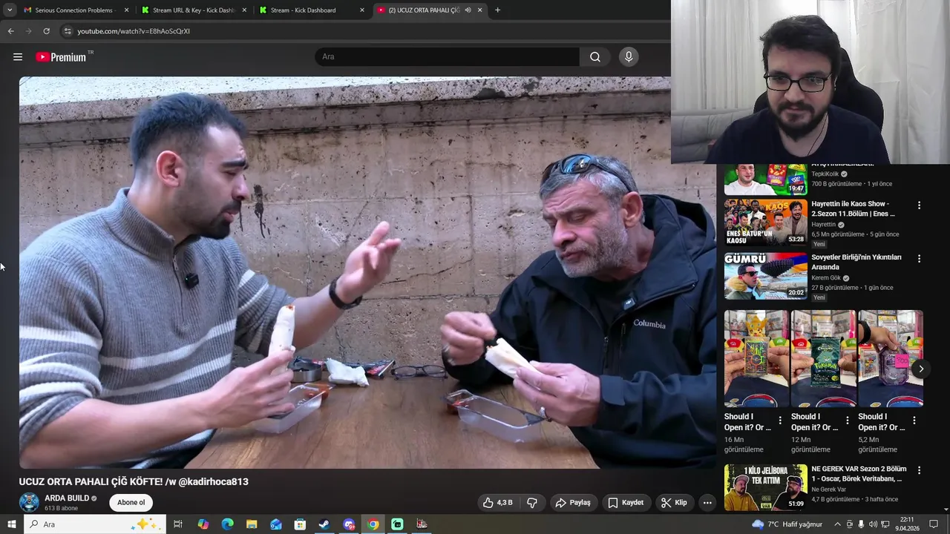Open a new browser tab
Screen dimensions: 950x534
click(497, 10)
